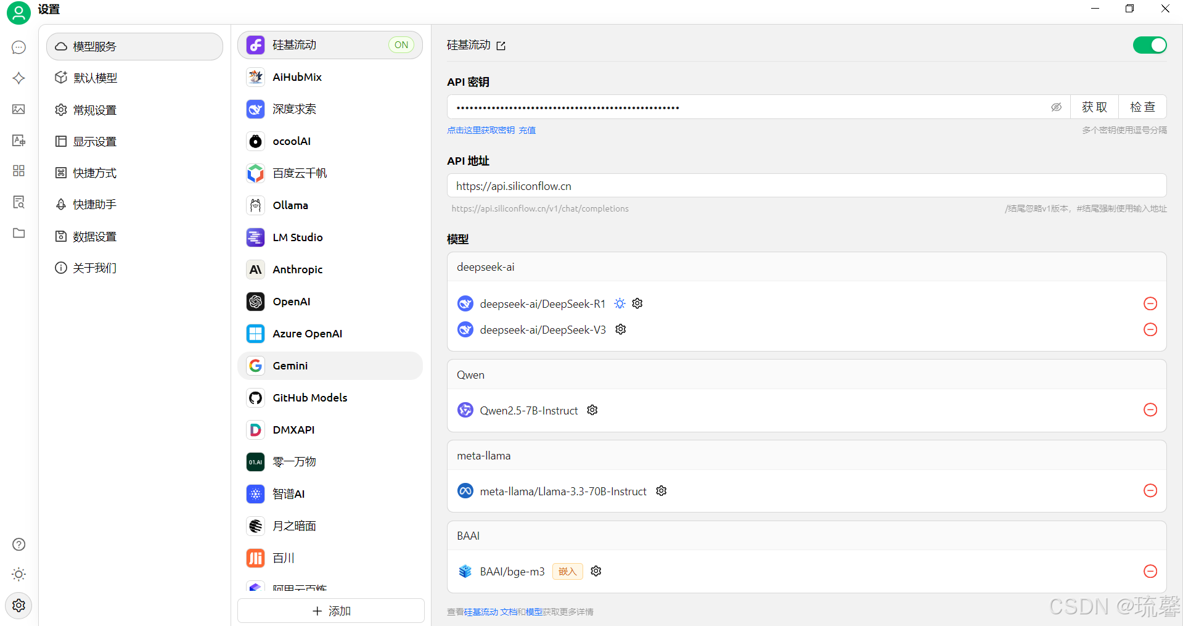1183x626 pixels.
Task: Remove the Llama-3.3-70B-Instruct model
Action: [1150, 491]
